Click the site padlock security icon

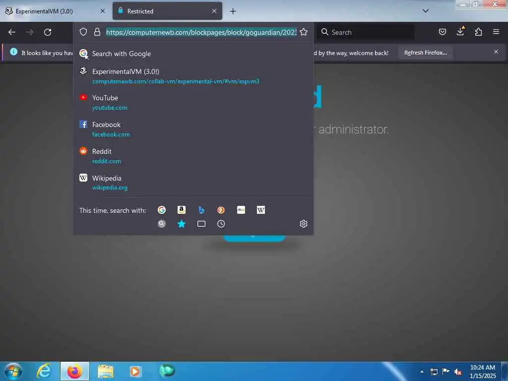click(97, 32)
